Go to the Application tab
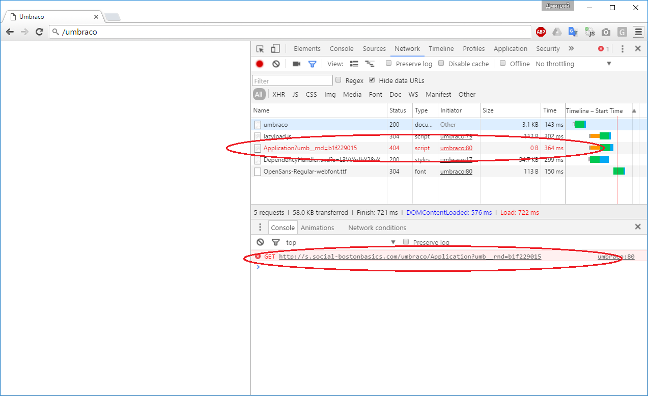This screenshot has height=396, width=648. [511, 49]
